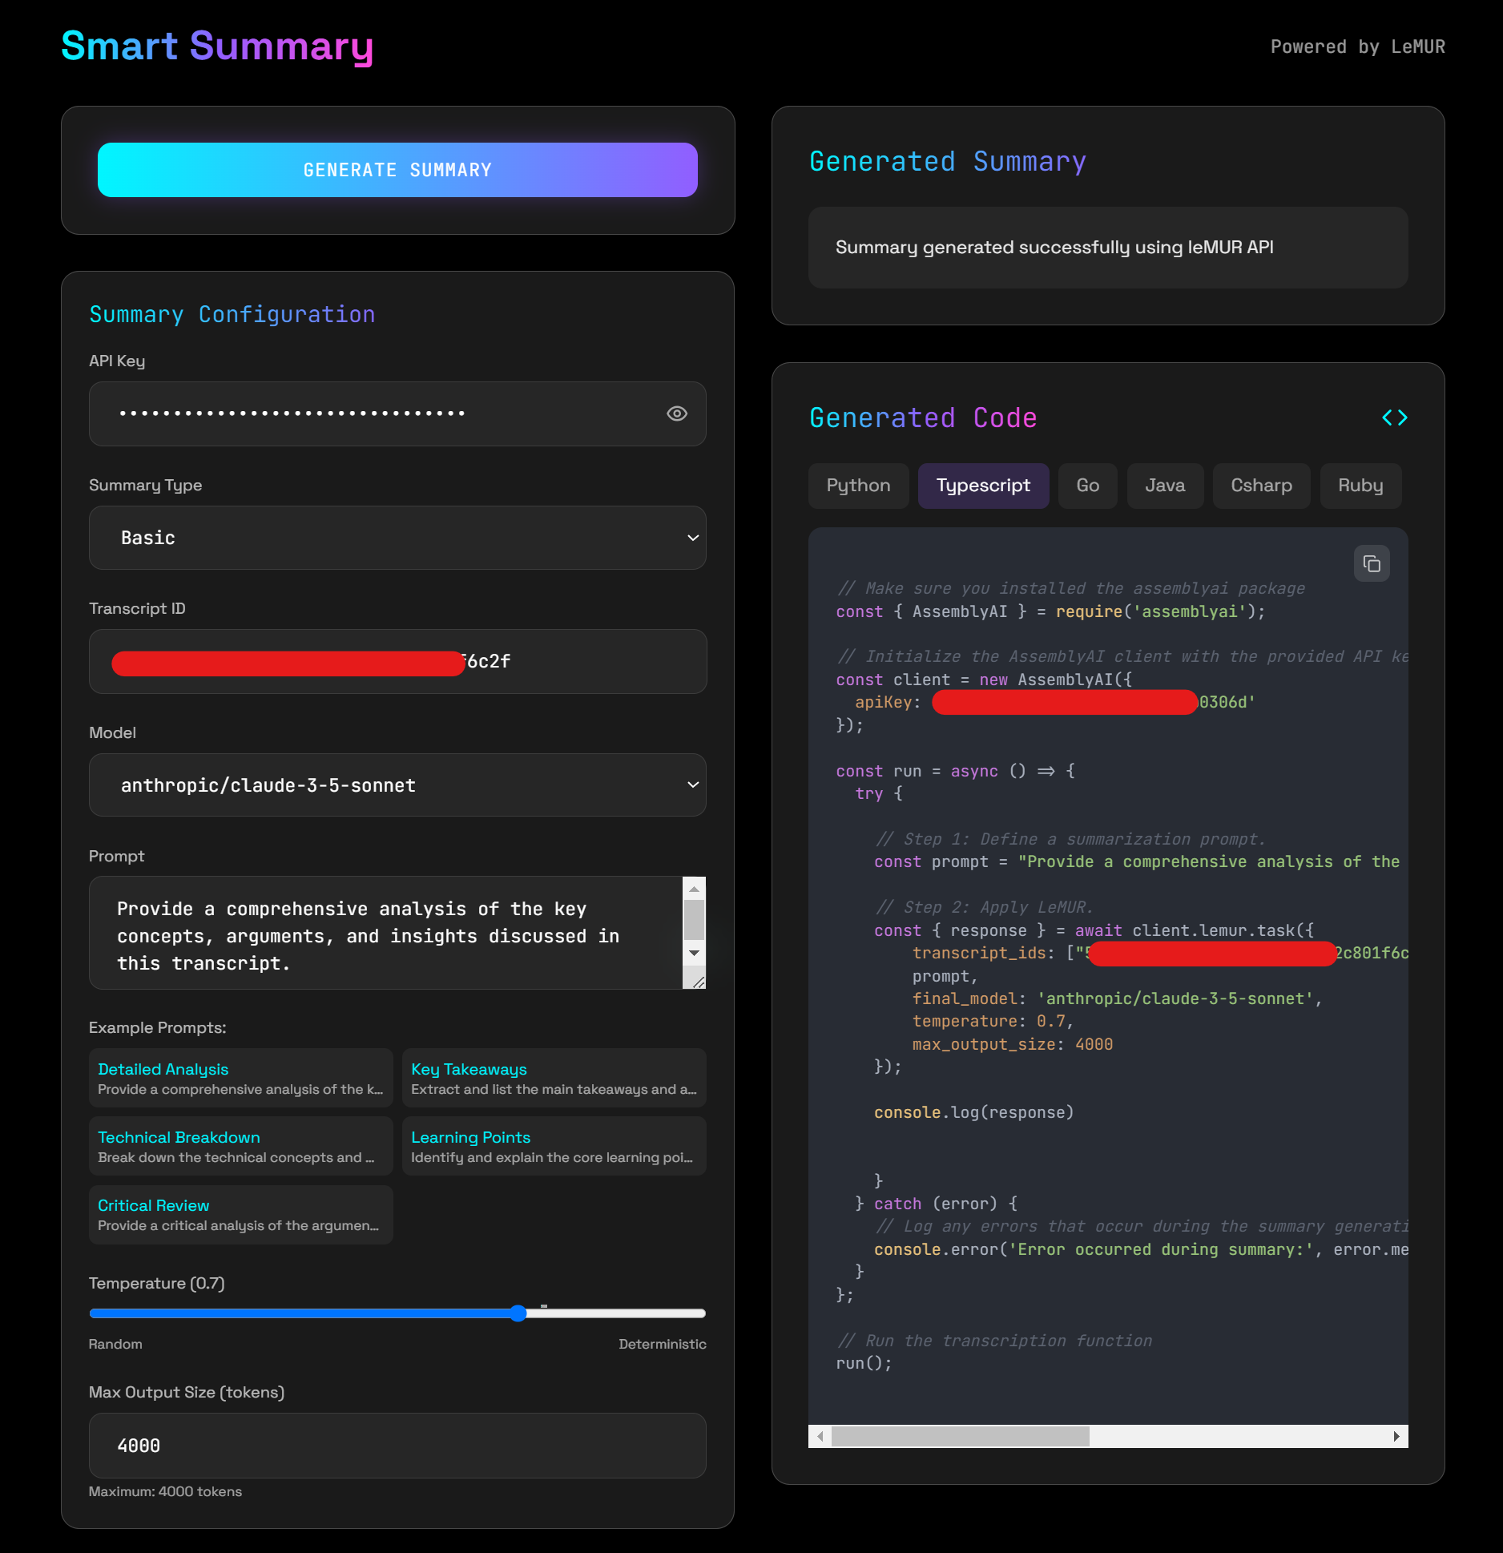Copy generated code with clipboard icon
The width and height of the screenshot is (1503, 1553).
[x=1372, y=564]
